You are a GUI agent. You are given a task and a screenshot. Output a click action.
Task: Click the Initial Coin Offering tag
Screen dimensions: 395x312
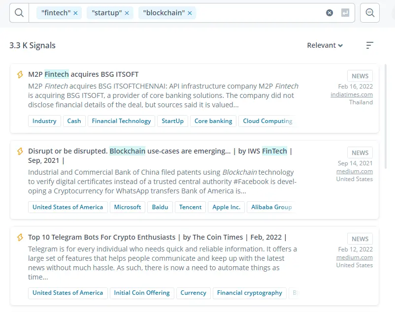click(142, 293)
